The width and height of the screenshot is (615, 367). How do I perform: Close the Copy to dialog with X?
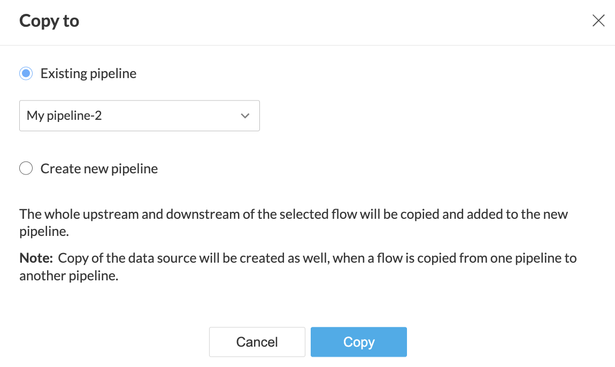click(x=598, y=21)
